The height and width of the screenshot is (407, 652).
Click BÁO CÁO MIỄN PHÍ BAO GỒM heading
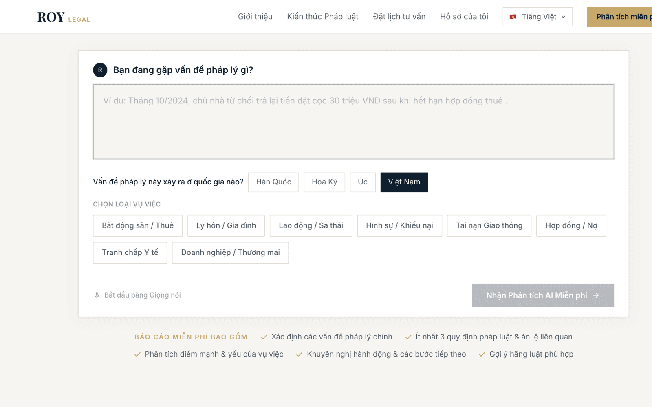(x=191, y=337)
